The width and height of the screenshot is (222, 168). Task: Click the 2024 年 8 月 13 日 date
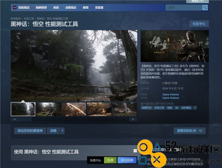173,89
